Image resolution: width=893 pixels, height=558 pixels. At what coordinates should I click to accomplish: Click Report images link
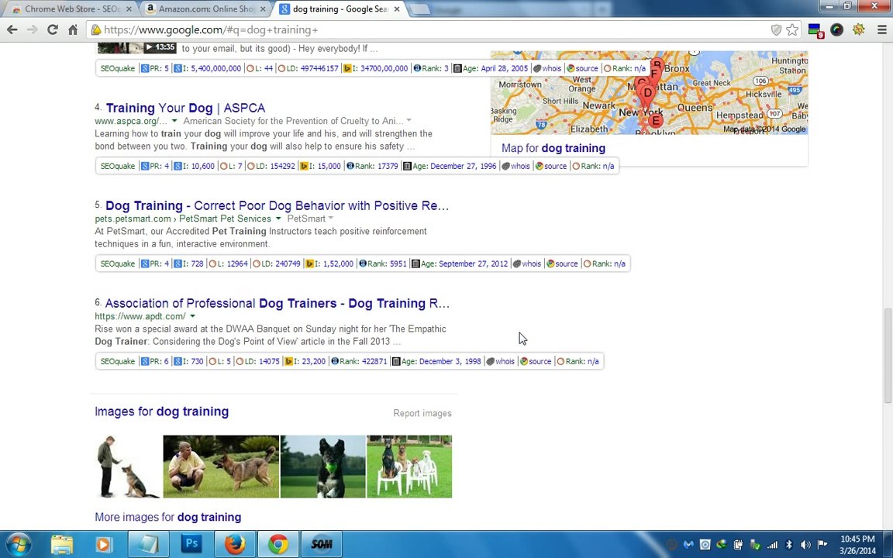click(422, 413)
